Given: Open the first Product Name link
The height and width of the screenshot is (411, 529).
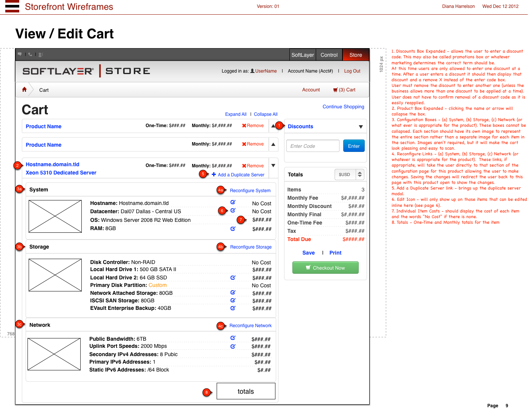Looking at the screenshot, I should (44, 126).
